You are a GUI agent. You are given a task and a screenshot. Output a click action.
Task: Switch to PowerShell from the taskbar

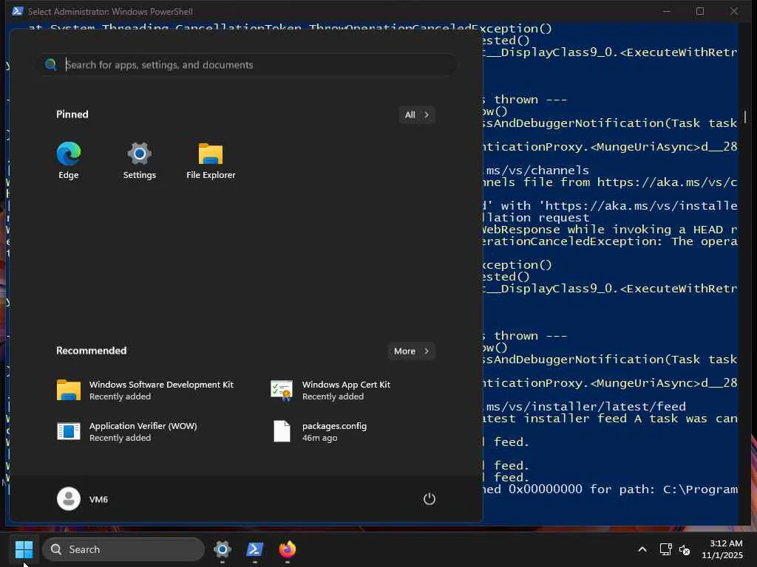tap(255, 549)
